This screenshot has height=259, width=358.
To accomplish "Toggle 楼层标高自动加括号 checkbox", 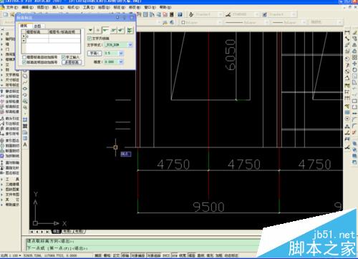I will click(x=24, y=57).
